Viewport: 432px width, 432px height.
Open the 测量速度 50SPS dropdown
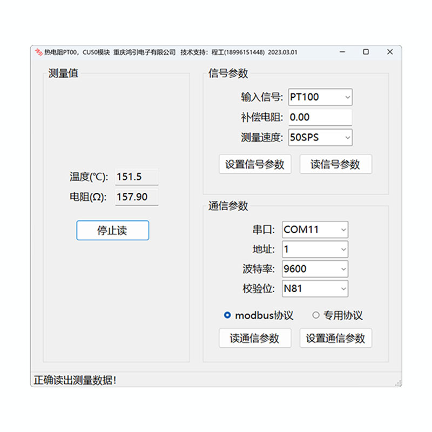(320, 137)
